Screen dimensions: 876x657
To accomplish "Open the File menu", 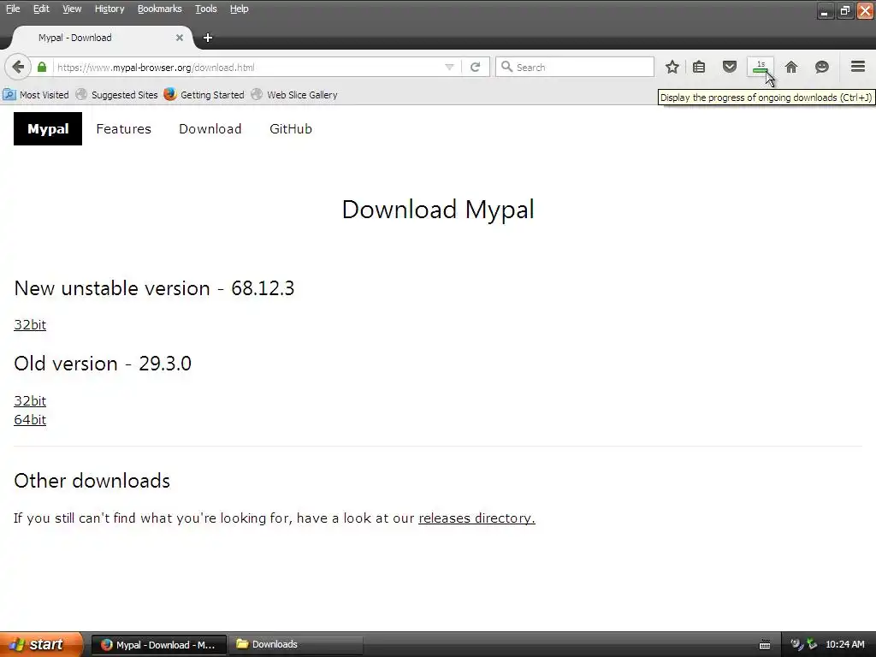I will [13, 9].
